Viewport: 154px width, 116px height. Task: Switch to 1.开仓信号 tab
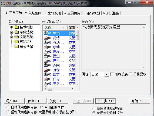(x=14, y=13)
